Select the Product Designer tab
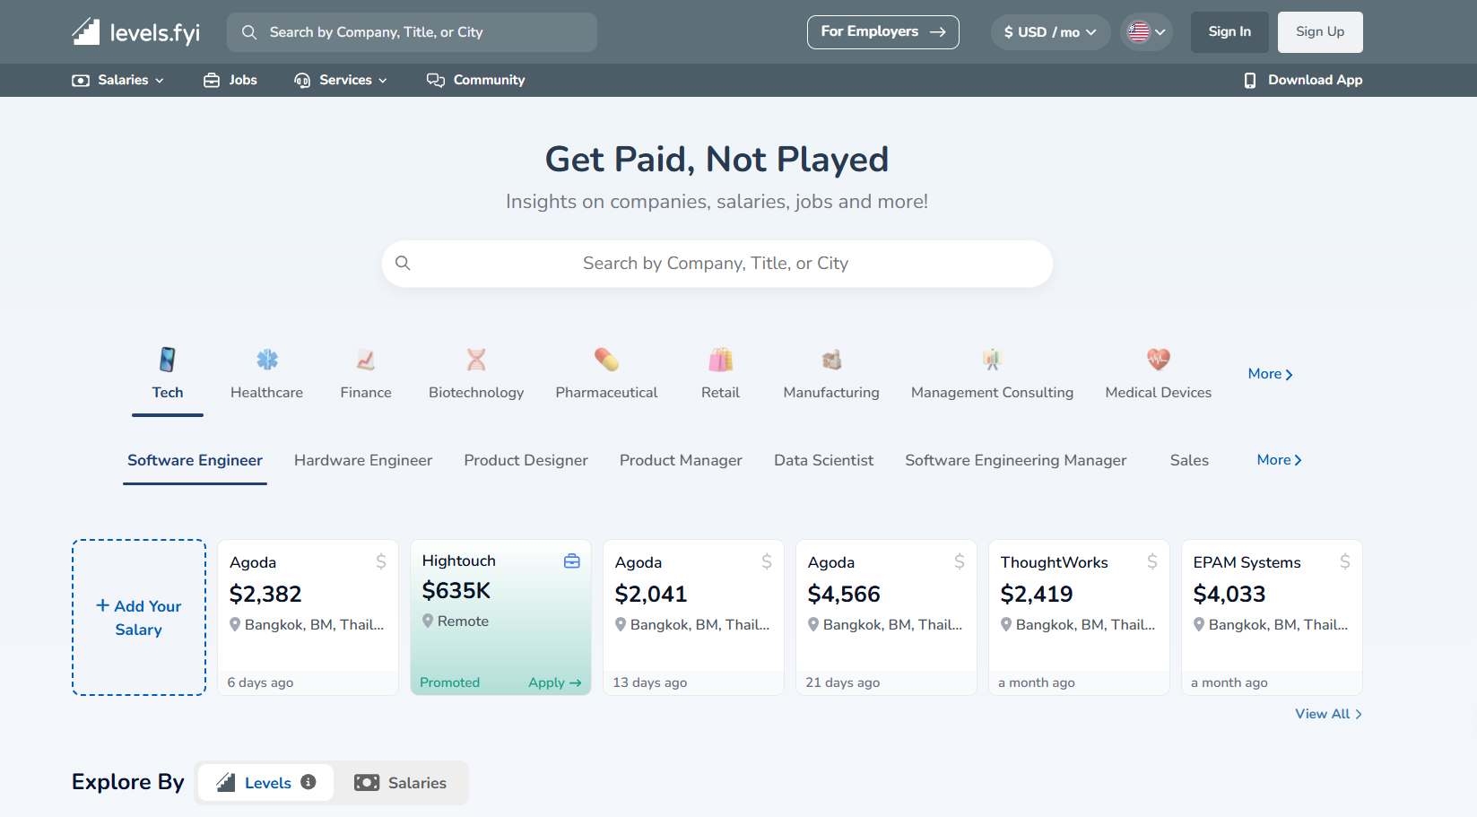The height and width of the screenshot is (817, 1477). (526, 460)
